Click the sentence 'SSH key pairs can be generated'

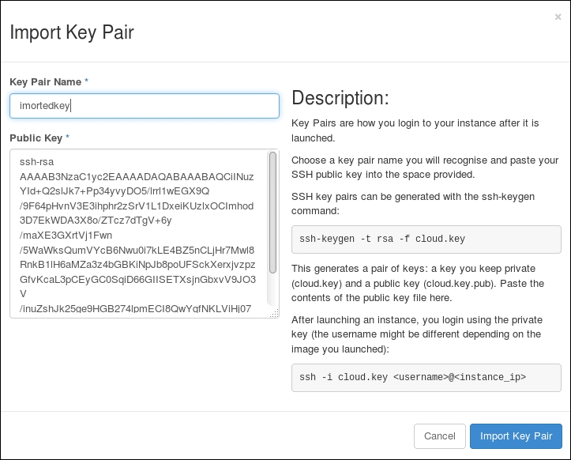pos(425,204)
